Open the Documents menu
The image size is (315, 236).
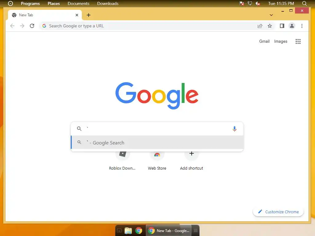coord(78,3)
